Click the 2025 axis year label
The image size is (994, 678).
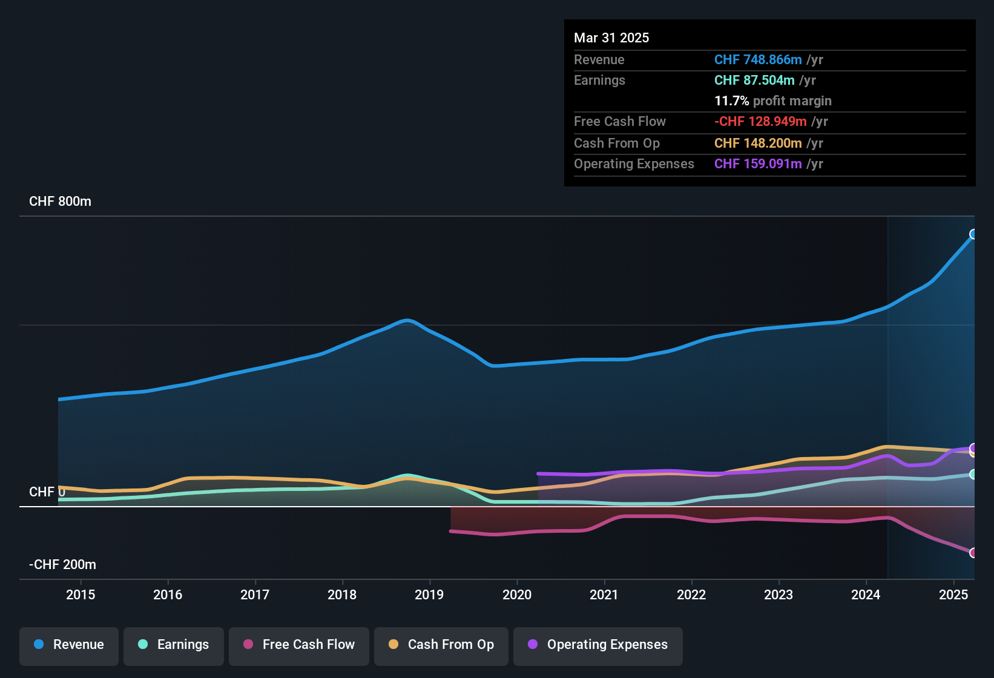(953, 595)
